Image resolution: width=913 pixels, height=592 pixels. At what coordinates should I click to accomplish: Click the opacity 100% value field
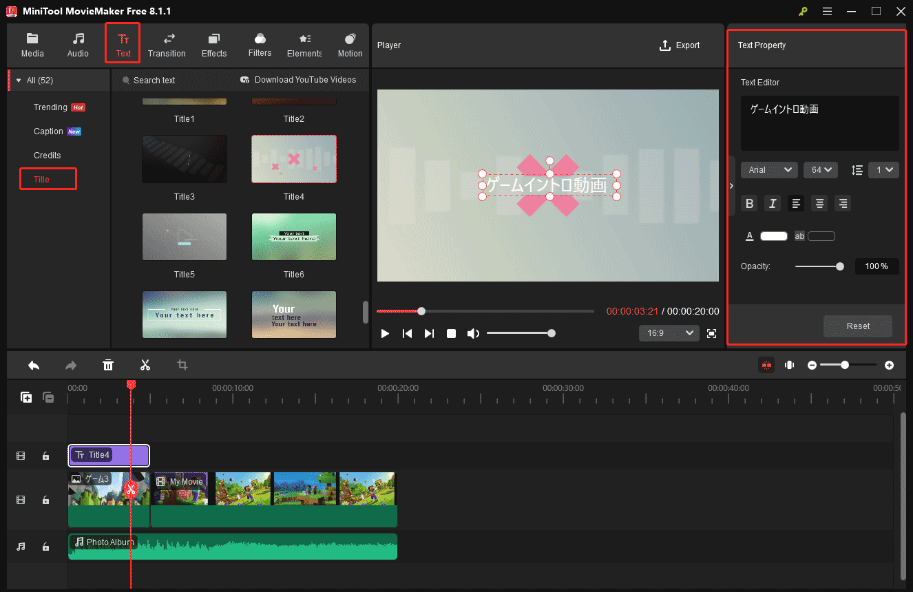(x=877, y=266)
